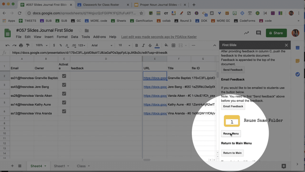
Task: Open Tasks in side panel
Action: (x=298, y=74)
